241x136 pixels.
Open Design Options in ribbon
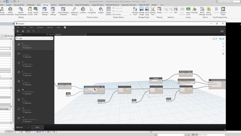pyautogui.click(x=108, y=11)
